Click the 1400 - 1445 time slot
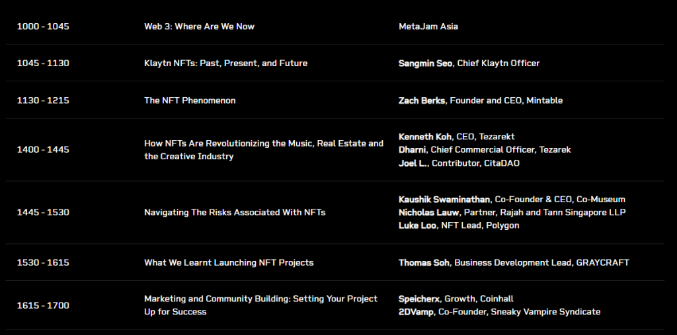The image size is (677, 335). point(43,150)
